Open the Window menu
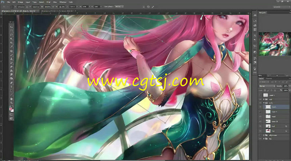The width and height of the screenshot is (291, 161). (63, 2)
